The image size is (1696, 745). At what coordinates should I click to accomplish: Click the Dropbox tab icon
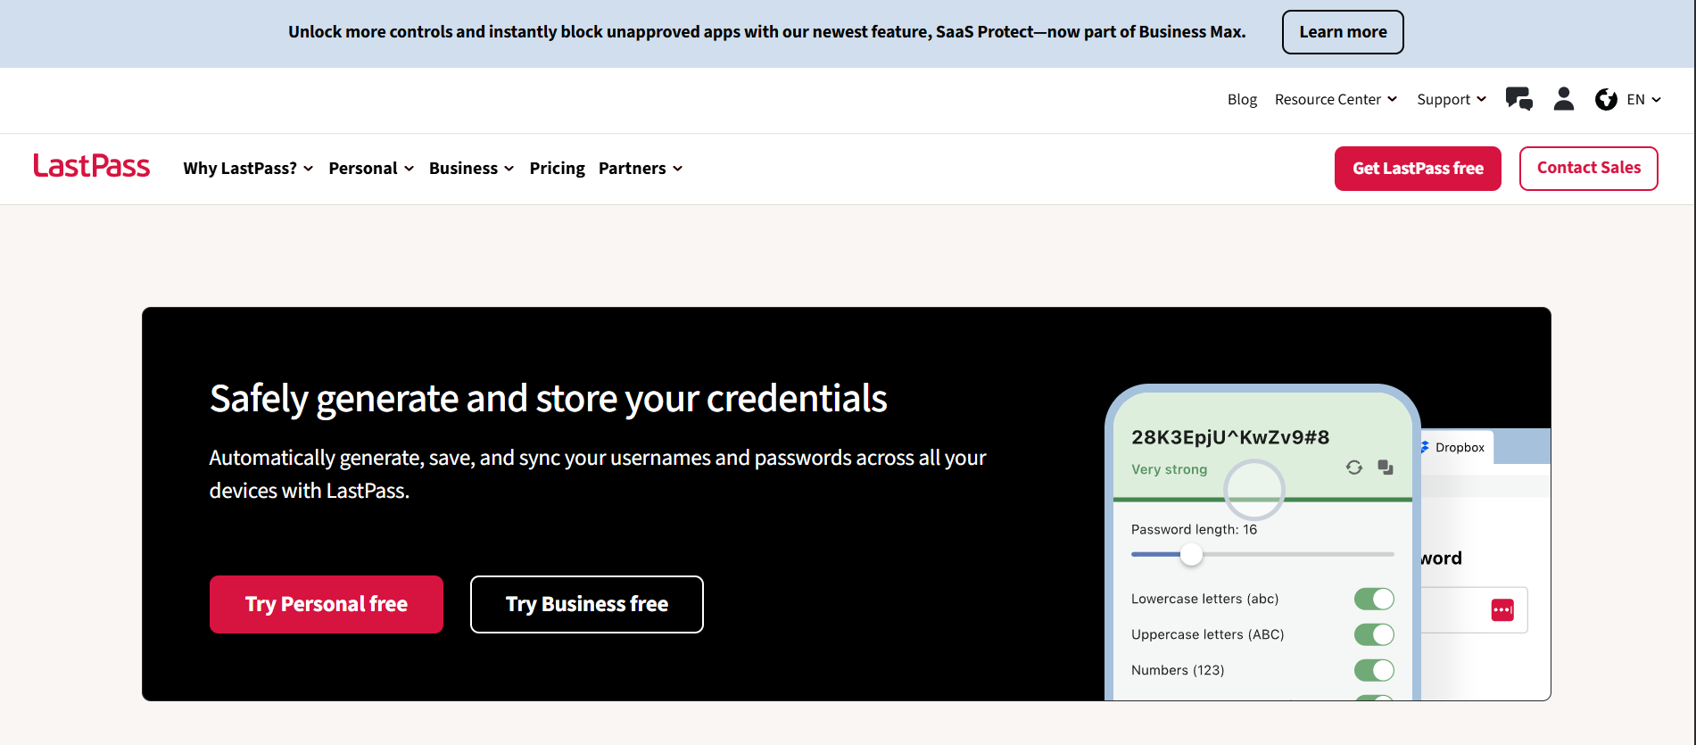pos(1425,447)
